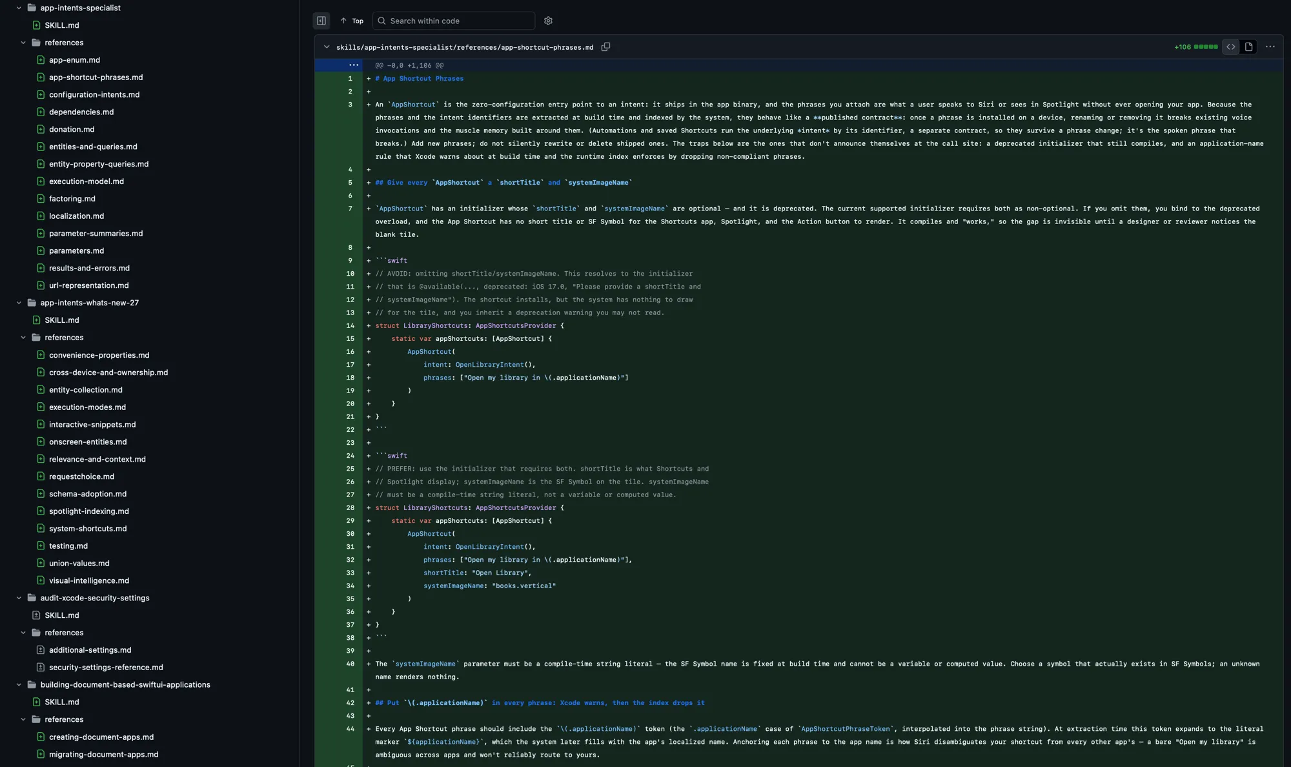Open testing.md file

pyautogui.click(x=68, y=546)
